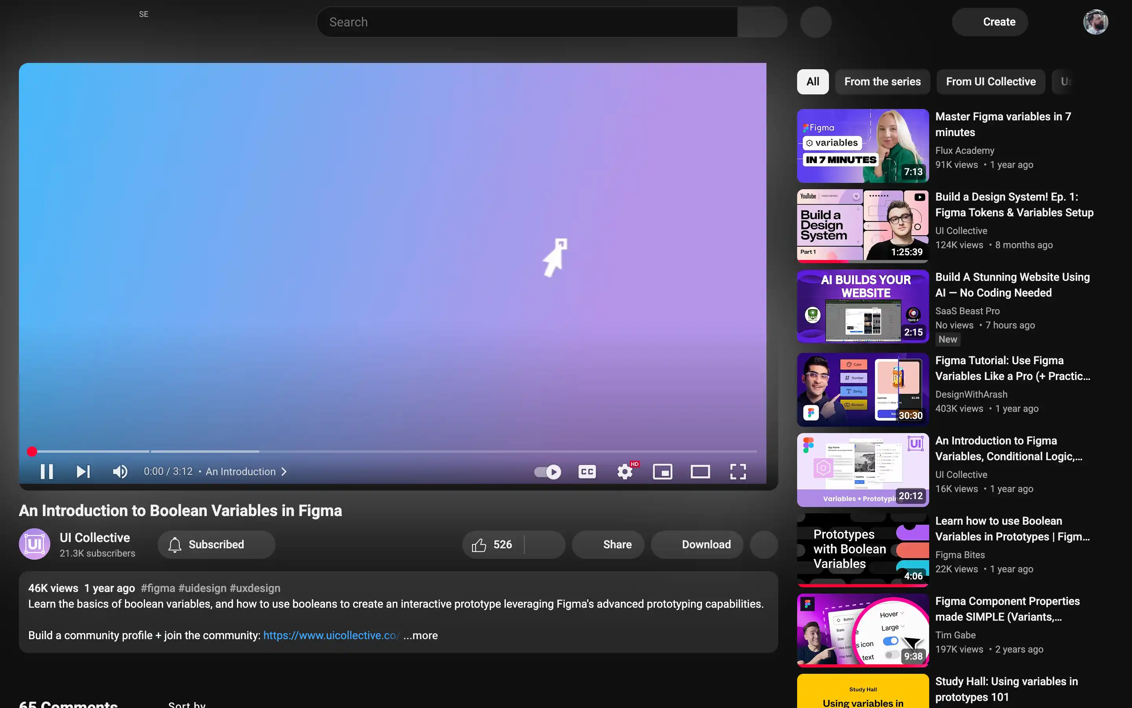
Task: Click the Create button
Action: [990, 22]
